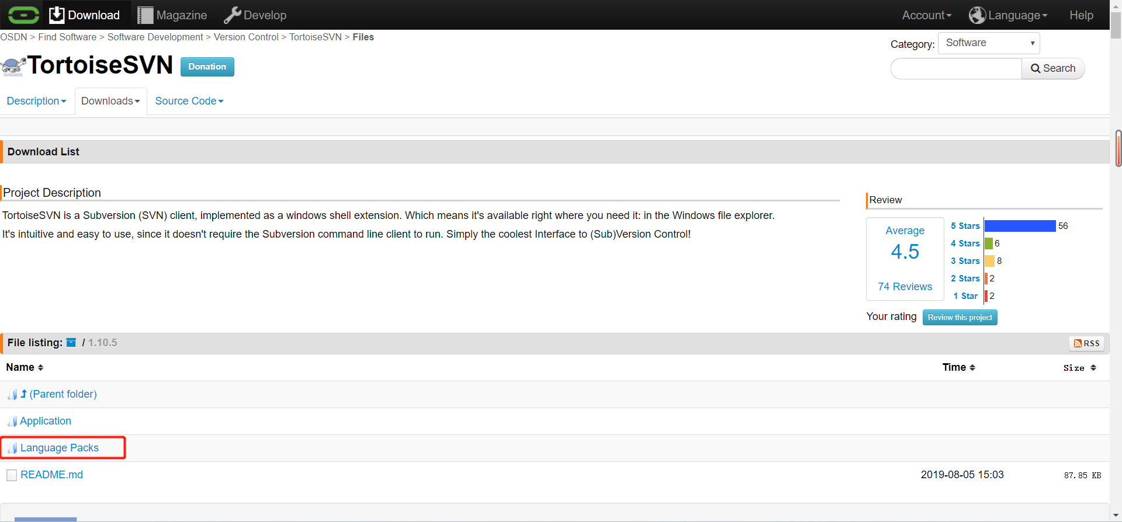This screenshot has height=522, width=1122.
Task: Click the Develop wrench icon
Action: (x=232, y=15)
